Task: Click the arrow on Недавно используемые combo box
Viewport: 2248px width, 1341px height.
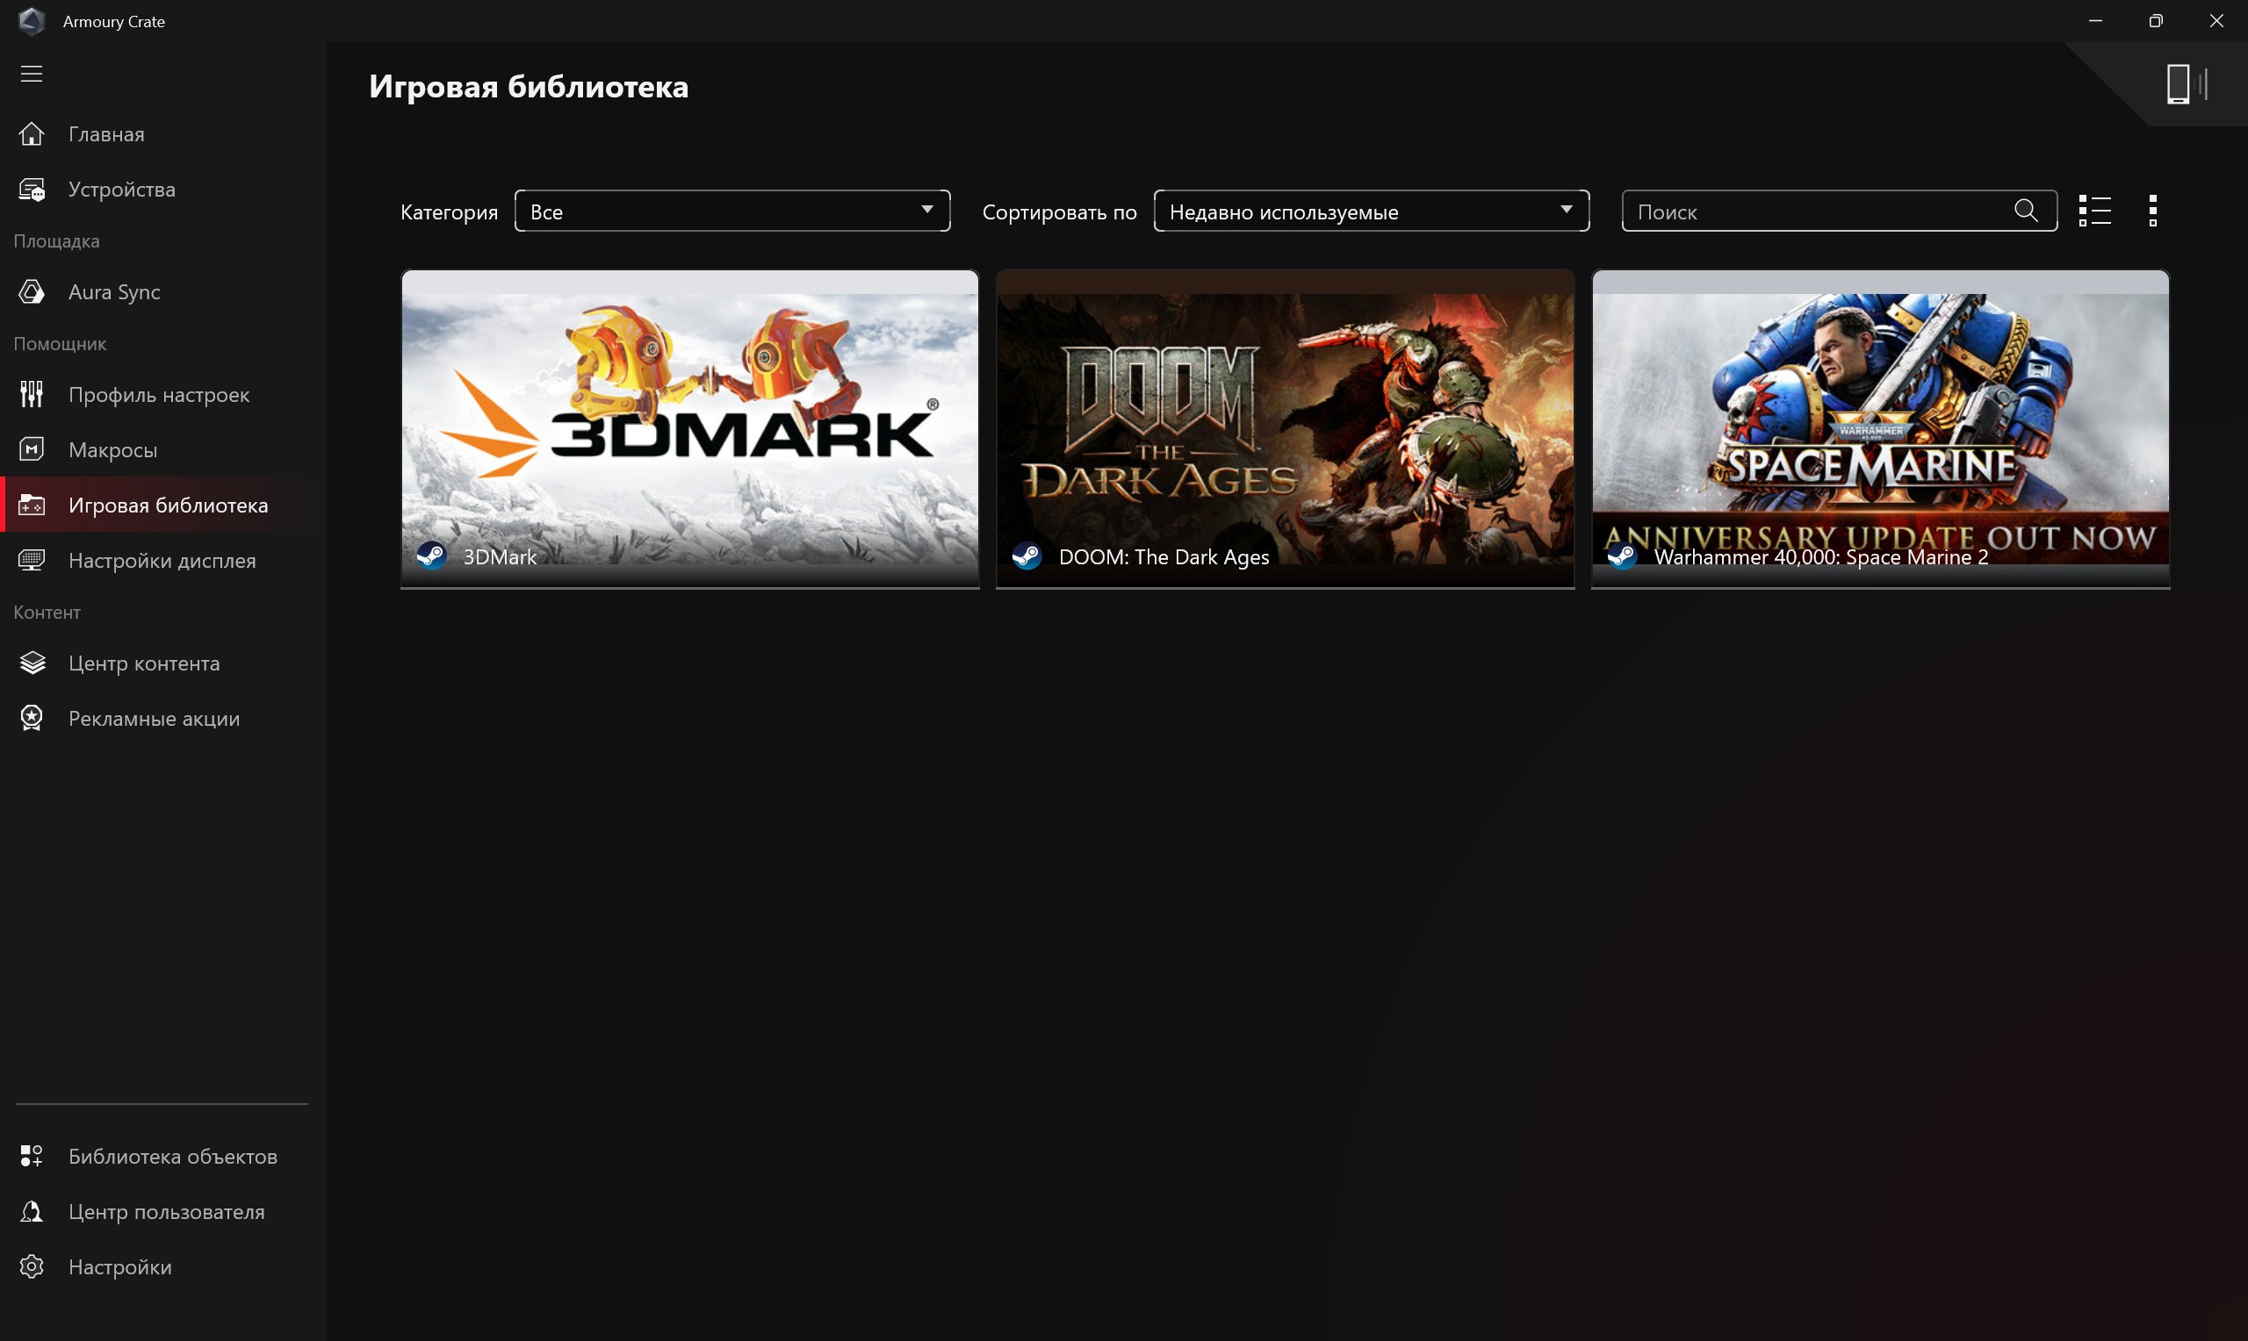Action: coord(1566,210)
